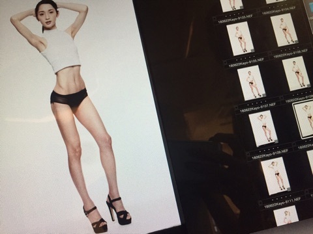Click the filename 160622Kayo-9103.NEF
This screenshot has width=313, height=234.
click(235, 19)
